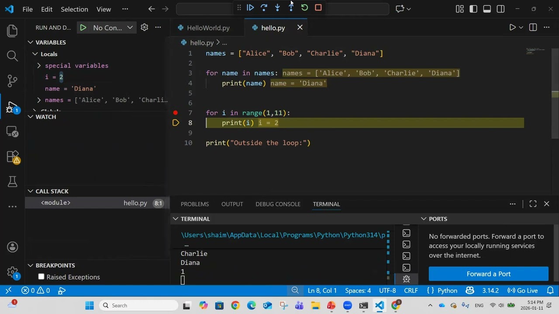Open Run and Debug more actions
Viewport: 559px width, 314px height.
click(158, 27)
